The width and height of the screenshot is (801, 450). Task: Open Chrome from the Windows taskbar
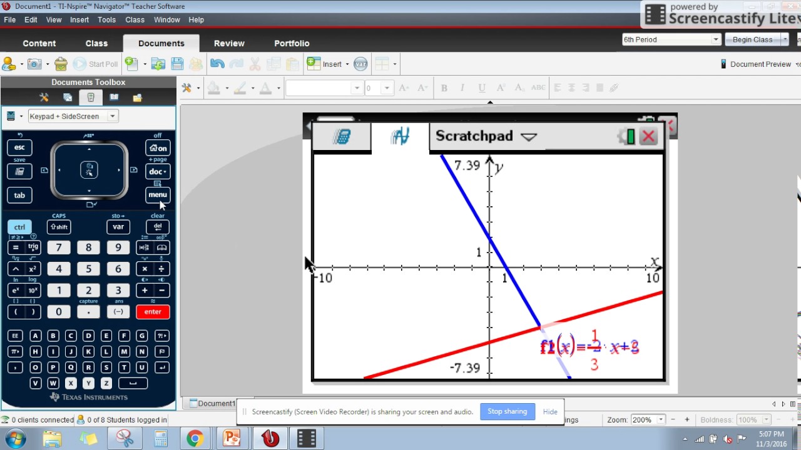[195, 439]
